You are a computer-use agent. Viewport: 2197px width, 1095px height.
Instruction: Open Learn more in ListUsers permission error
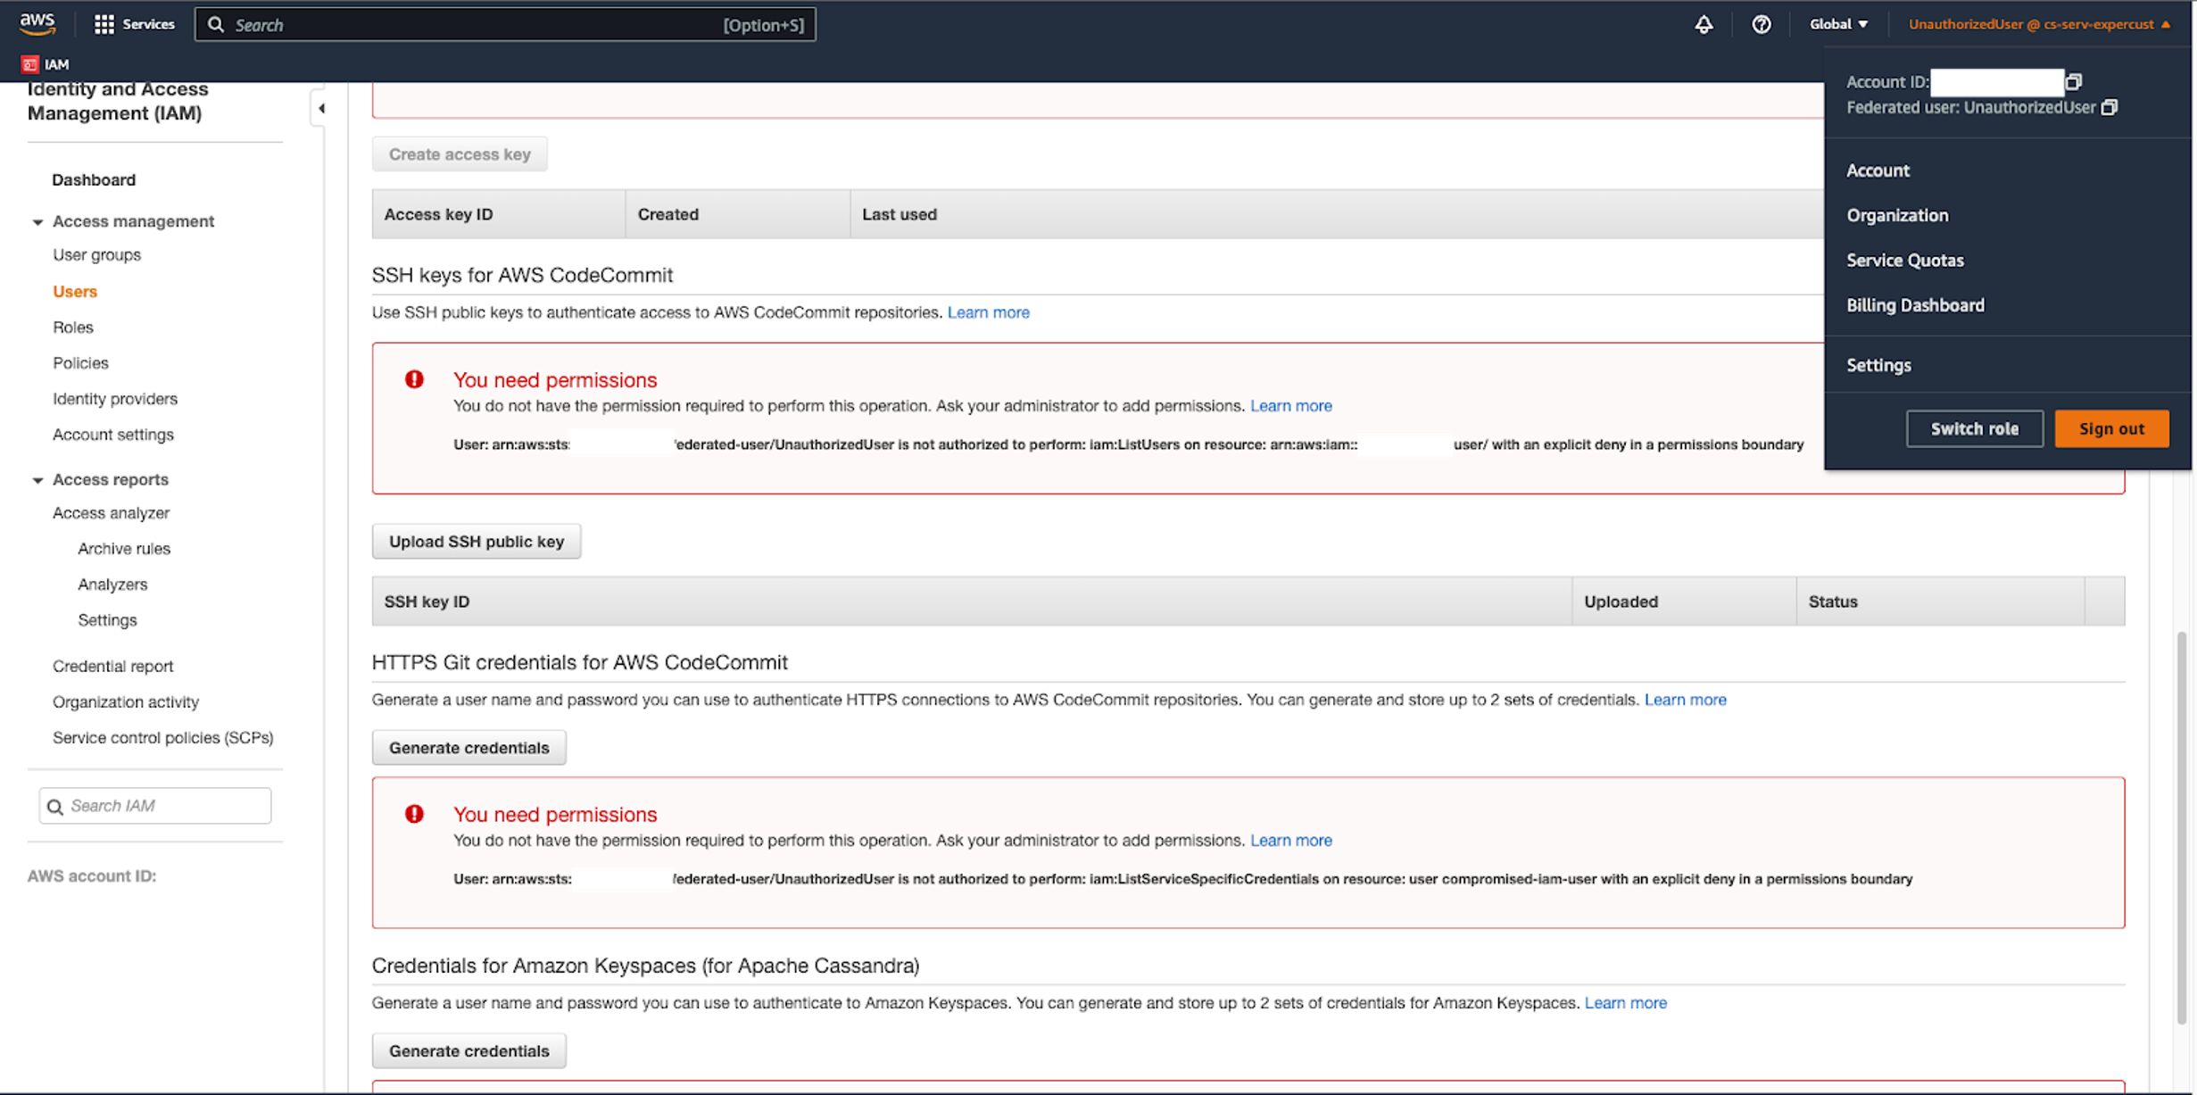pos(1290,406)
